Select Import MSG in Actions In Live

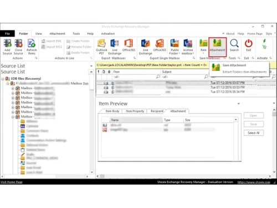click(x=52, y=47)
